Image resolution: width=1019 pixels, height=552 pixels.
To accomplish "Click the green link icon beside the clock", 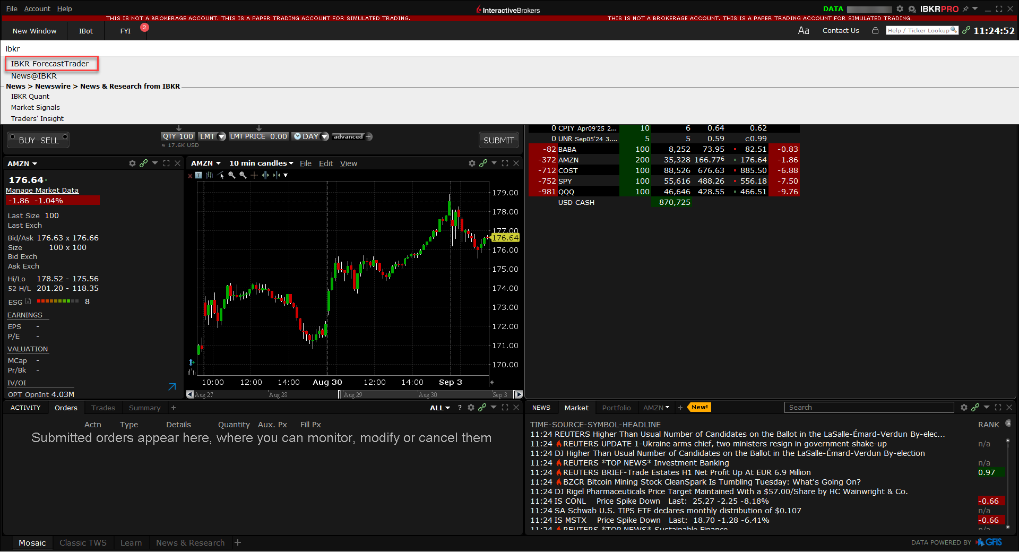I will [x=966, y=30].
